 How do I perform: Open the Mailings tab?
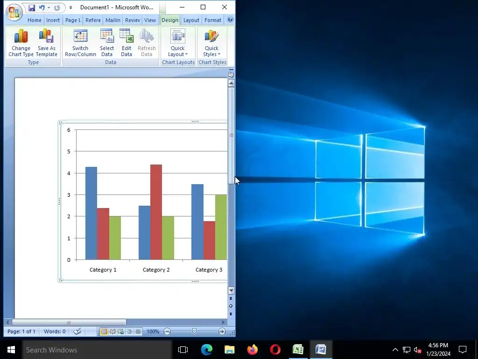[x=113, y=20]
